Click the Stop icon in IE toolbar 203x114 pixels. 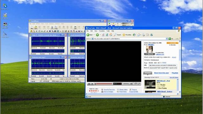[103, 35]
